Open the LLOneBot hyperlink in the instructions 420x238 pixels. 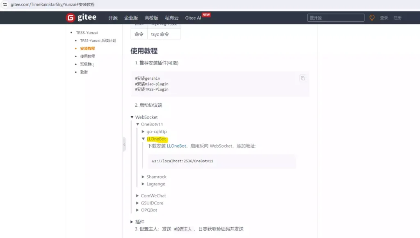176,146
